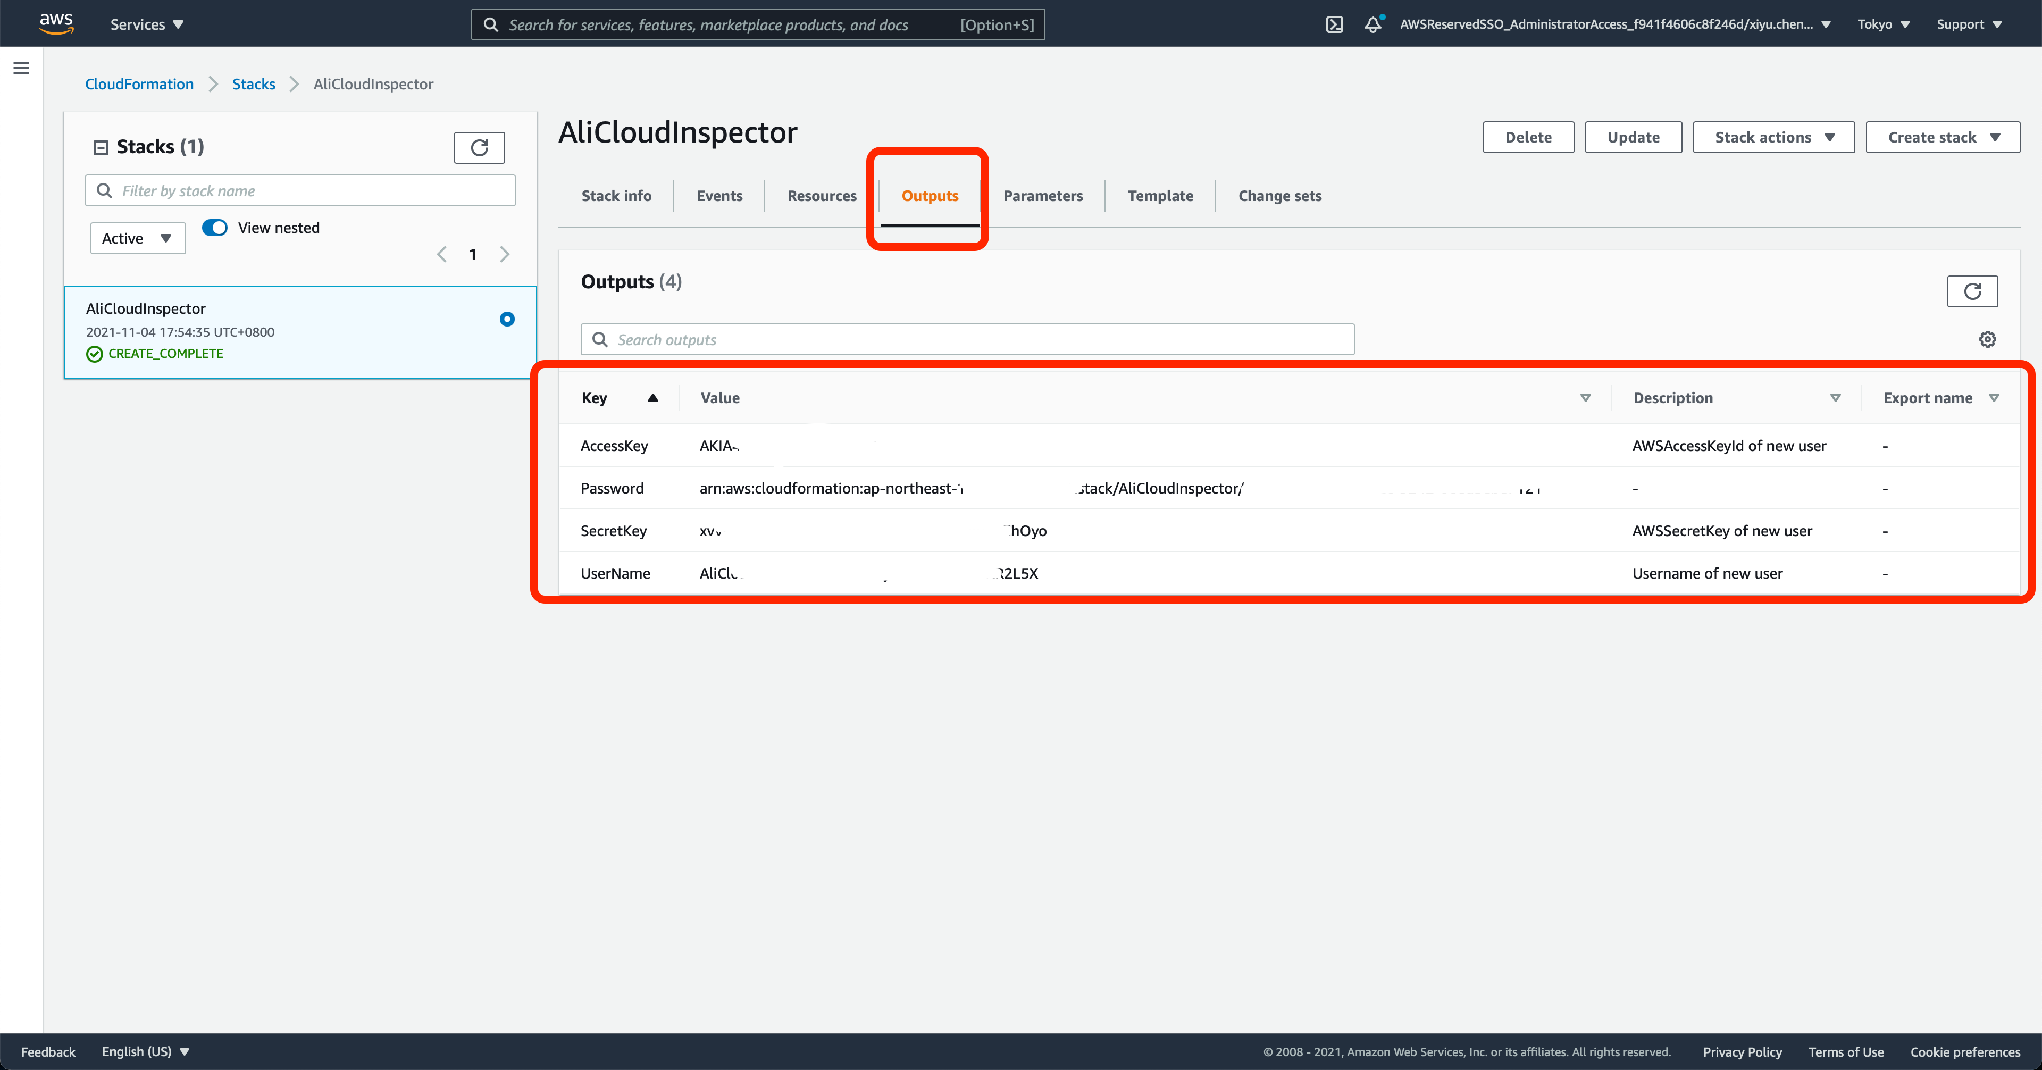Focus the Search outputs field
This screenshot has width=2042, height=1070.
coord(967,339)
